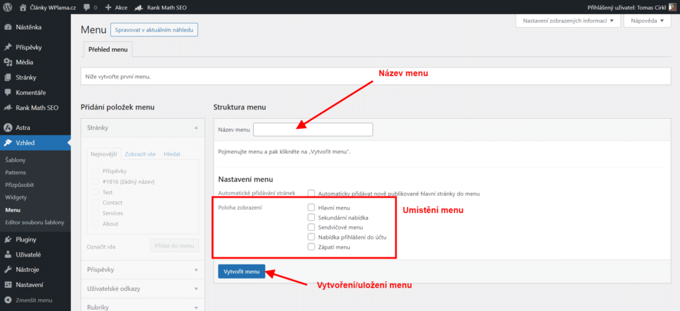
Task: Click the Vytvořit menu button
Action: coord(242,272)
